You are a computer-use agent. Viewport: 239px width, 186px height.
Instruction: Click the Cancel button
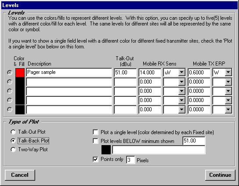[20, 175]
